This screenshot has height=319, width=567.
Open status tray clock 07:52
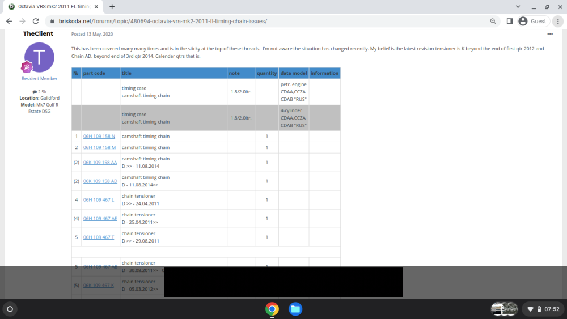pos(552,309)
